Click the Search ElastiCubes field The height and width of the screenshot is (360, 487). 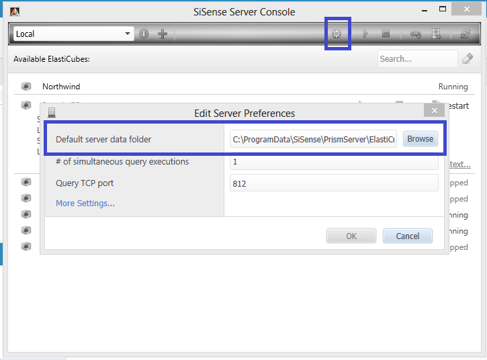417,58
